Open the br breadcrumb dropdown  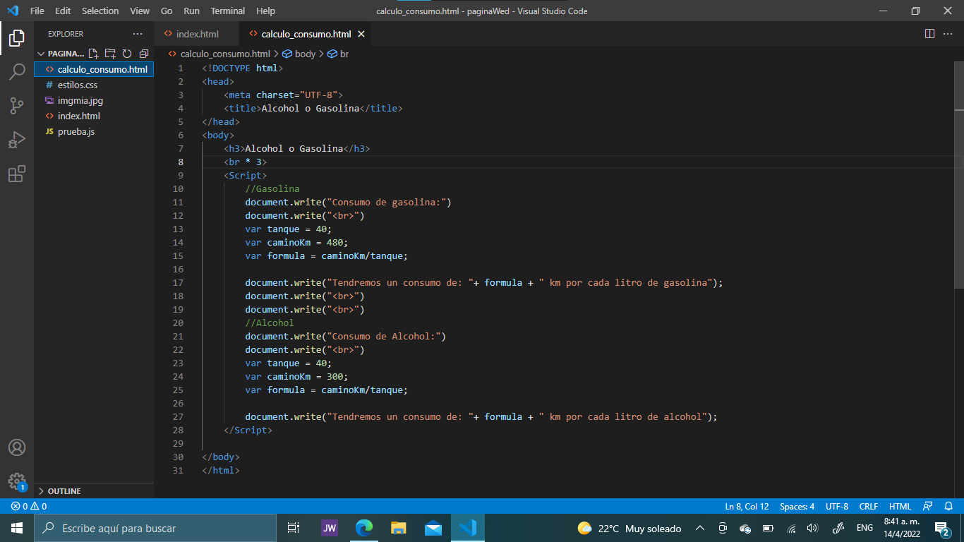pyautogui.click(x=338, y=54)
